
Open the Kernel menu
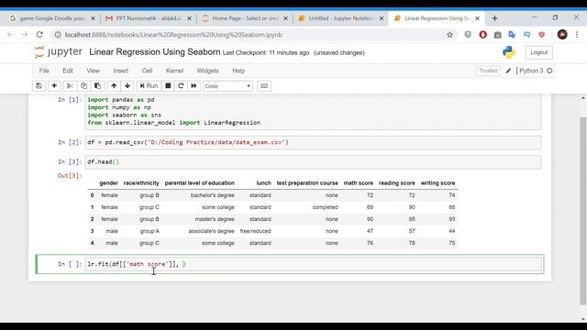[x=174, y=71]
